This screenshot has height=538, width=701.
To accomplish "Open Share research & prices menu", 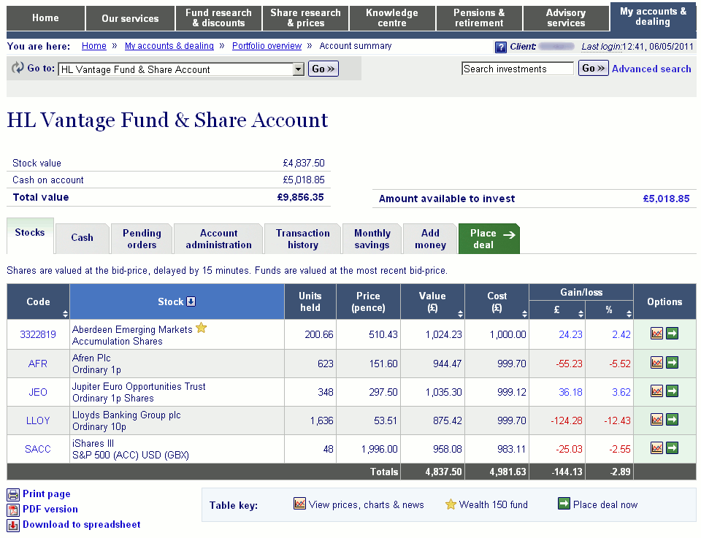I will pos(306,18).
